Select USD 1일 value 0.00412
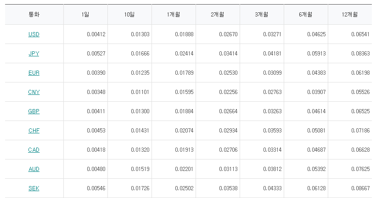Viewport: 387px width, 198px height. pyautogui.click(x=96, y=34)
